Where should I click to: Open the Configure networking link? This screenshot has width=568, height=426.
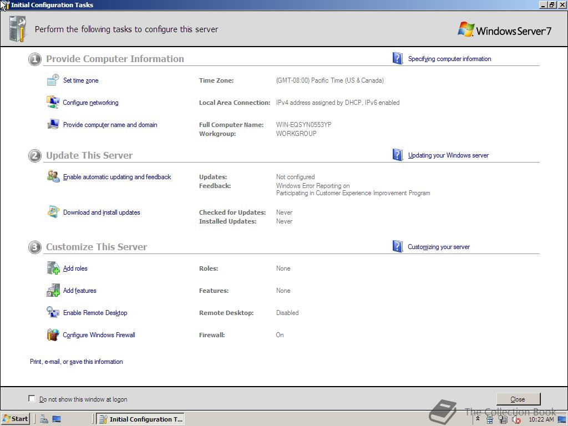tap(90, 103)
